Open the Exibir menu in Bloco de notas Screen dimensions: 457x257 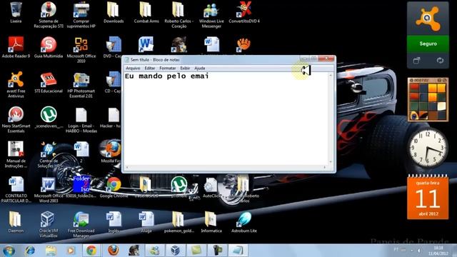click(185, 69)
